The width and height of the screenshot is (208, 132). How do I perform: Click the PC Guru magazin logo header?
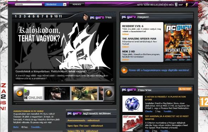click(135, 17)
